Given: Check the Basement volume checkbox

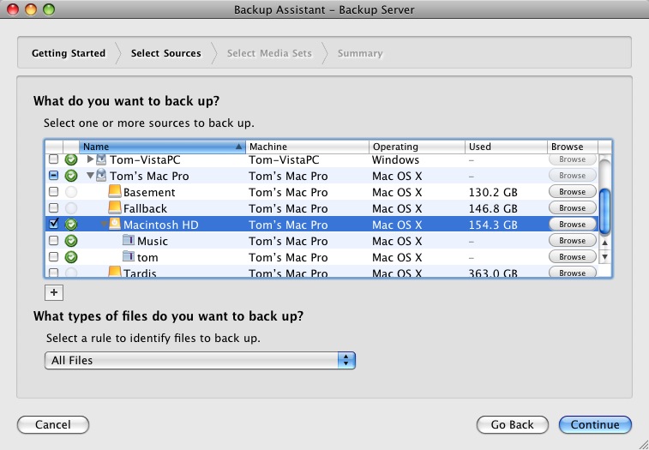Looking at the screenshot, I should click(54, 191).
